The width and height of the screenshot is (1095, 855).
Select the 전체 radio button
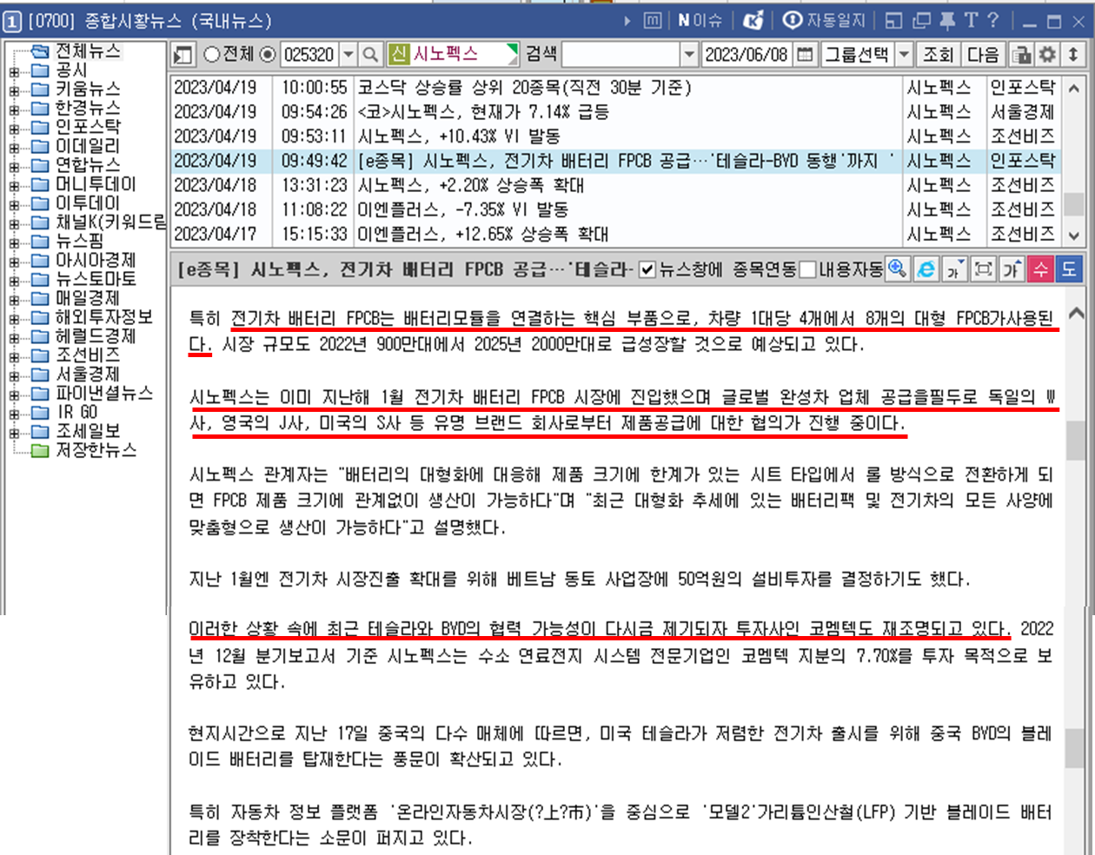212,55
